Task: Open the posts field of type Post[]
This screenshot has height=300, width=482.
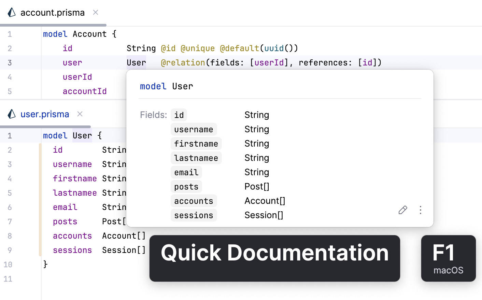Action: click(186, 186)
